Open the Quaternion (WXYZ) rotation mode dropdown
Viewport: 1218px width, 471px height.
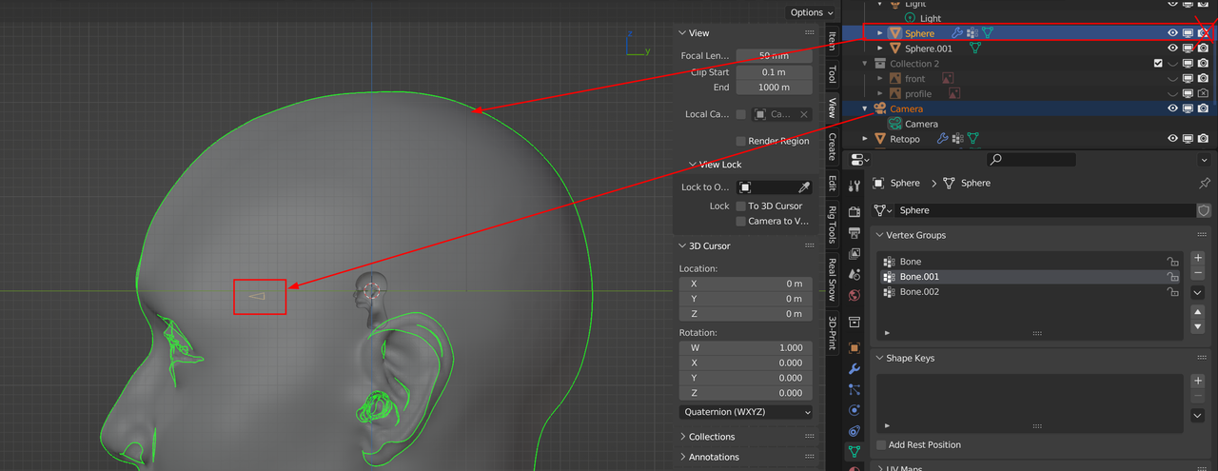[746, 412]
